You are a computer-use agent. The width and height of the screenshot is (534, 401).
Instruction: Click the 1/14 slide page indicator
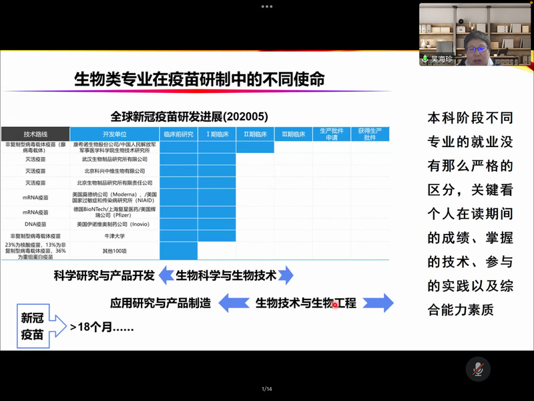pyautogui.click(x=267, y=389)
